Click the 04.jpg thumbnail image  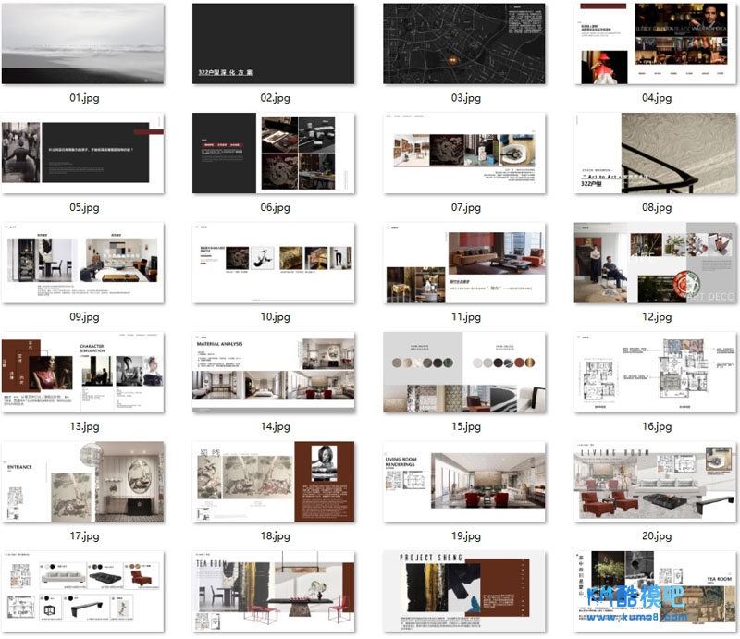(656, 43)
